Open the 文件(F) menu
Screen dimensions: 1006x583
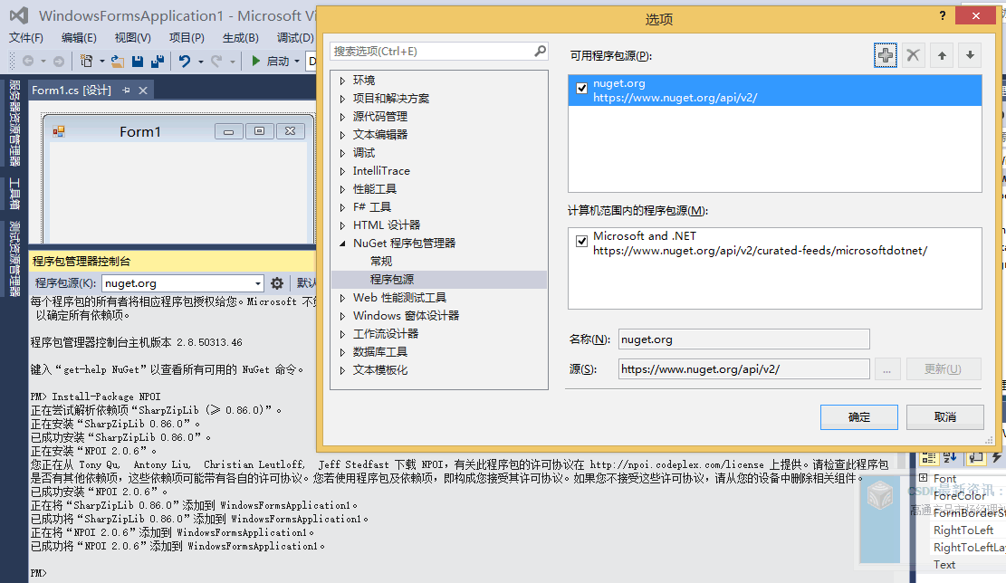pyautogui.click(x=26, y=38)
